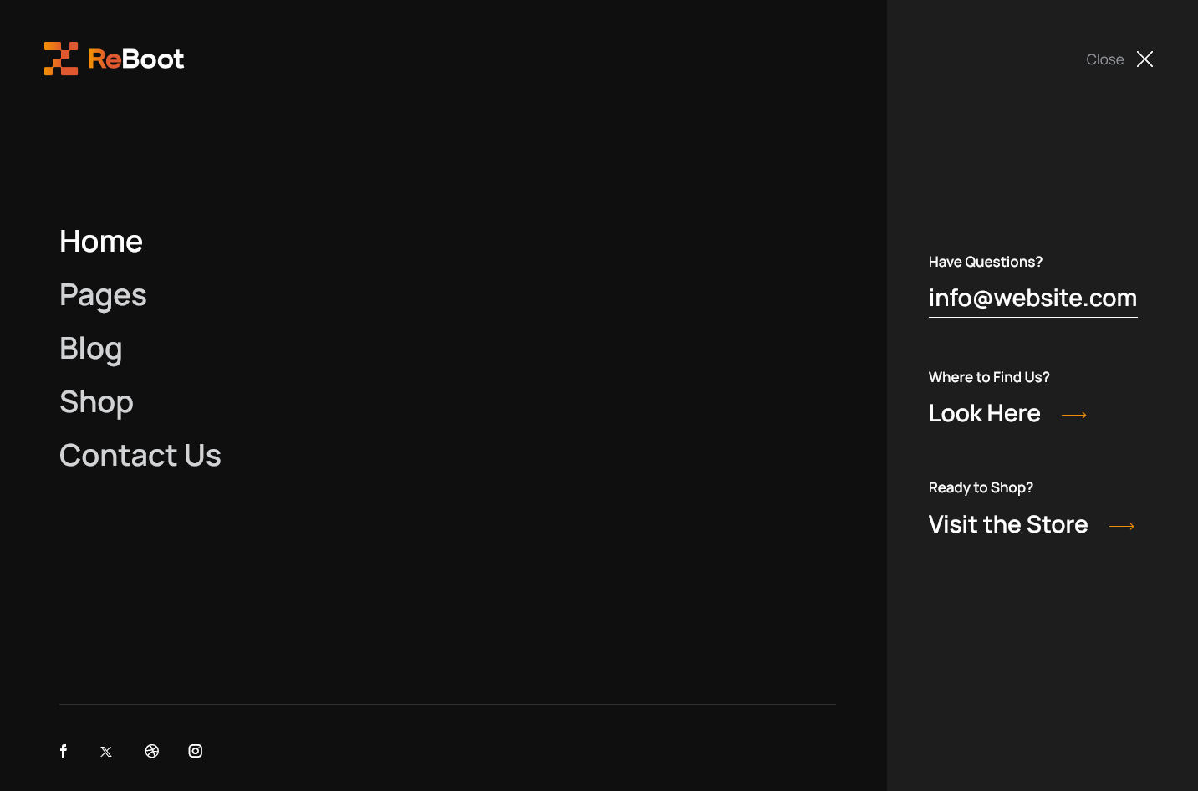Screen dimensions: 1198x791
Task: Click the Close text label
Action: (x=1105, y=59)
